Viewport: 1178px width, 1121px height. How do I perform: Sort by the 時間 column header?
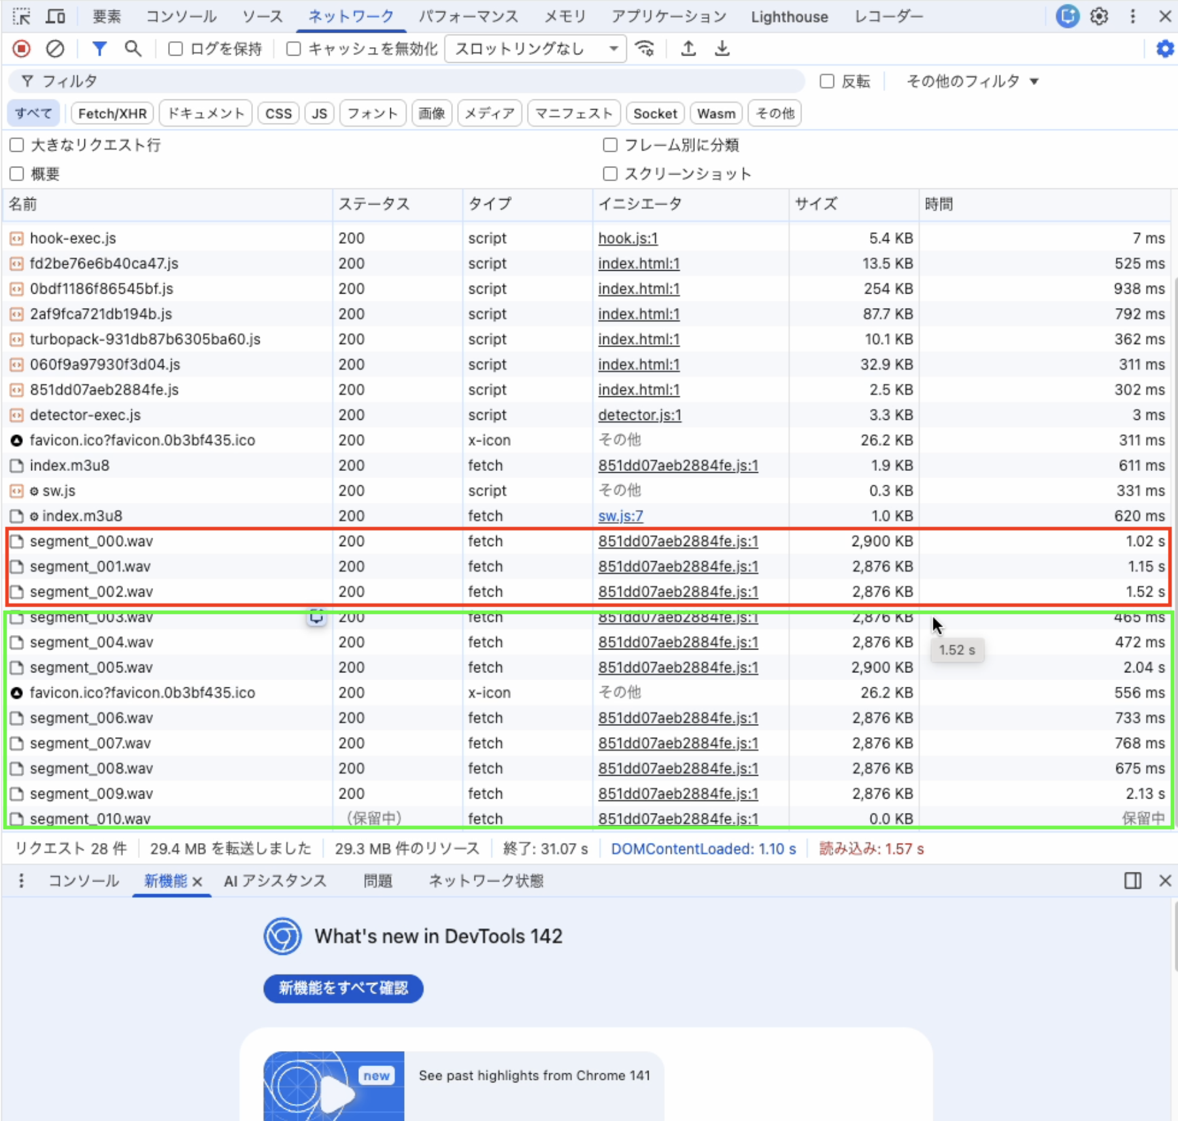pos(1044,204)
